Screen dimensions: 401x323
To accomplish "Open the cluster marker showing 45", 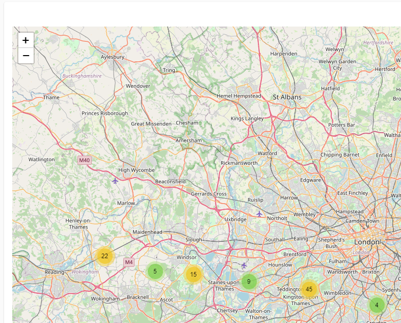I will pyautogui.click(x=309, y=289).
